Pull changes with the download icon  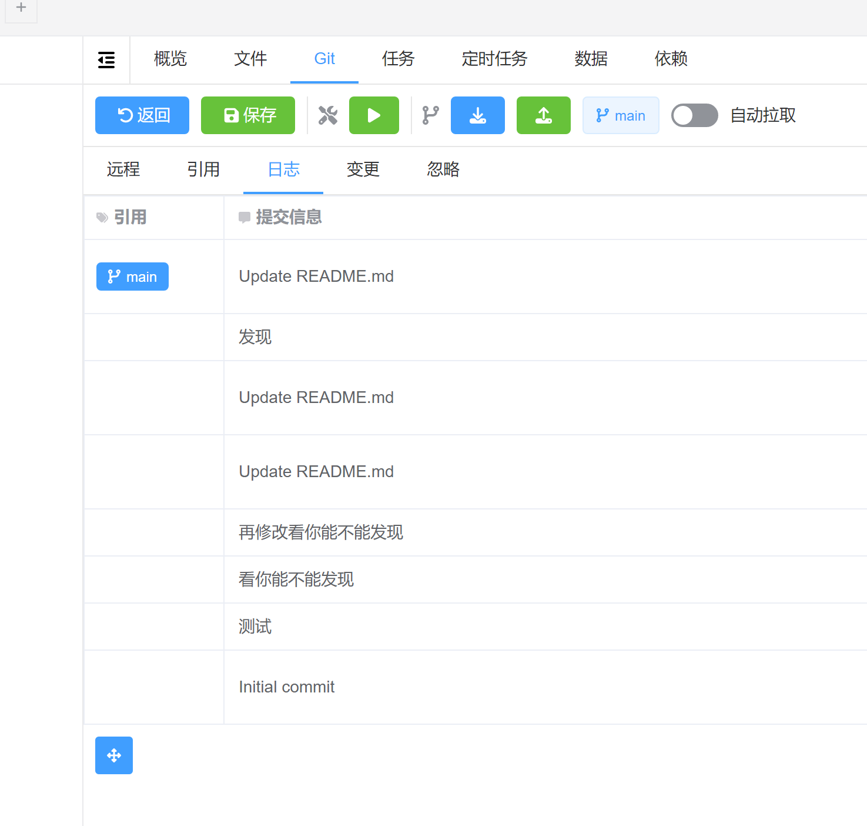click(477, 115)
